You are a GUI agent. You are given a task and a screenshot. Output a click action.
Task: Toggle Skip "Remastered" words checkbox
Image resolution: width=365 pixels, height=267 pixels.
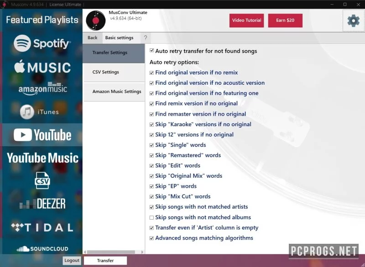(x=151, y=155)
